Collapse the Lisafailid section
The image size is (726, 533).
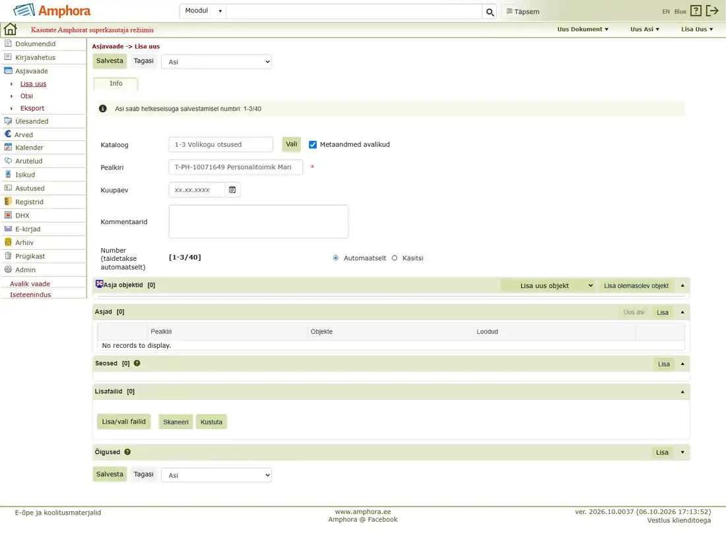tap(682, 392)
